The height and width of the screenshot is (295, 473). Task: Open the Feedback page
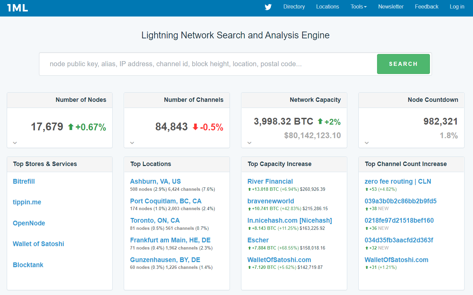(427, 6)
